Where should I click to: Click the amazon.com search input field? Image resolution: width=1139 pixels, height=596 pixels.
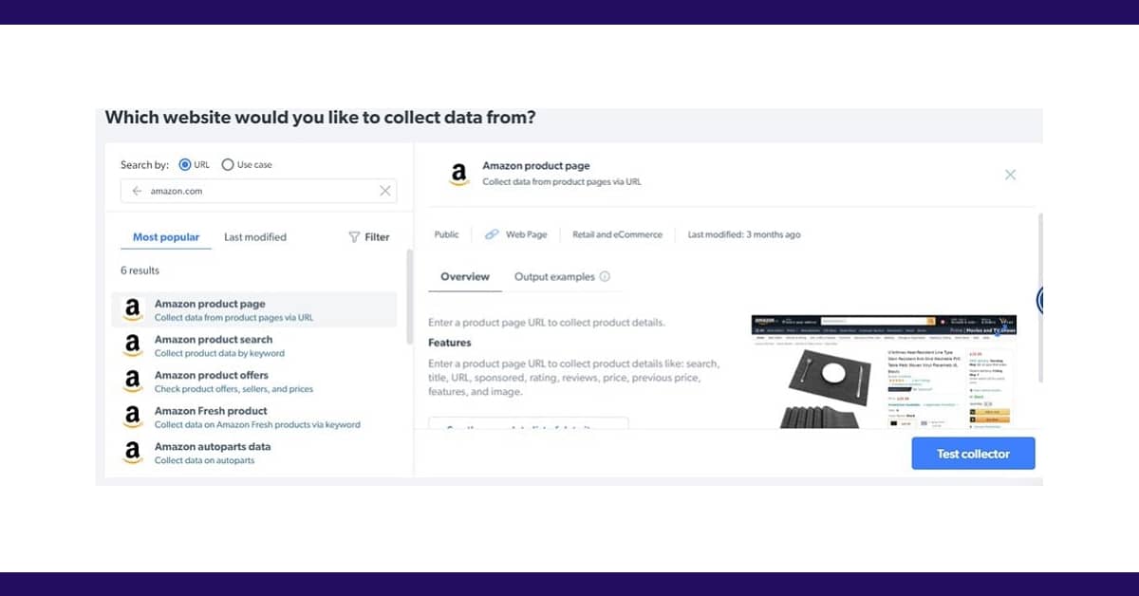click(258, 191)
